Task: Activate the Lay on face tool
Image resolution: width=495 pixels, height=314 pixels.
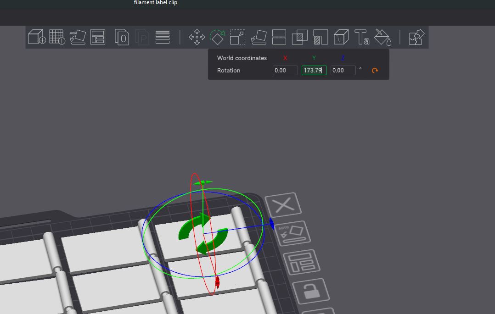Action: tap(259, 37)
